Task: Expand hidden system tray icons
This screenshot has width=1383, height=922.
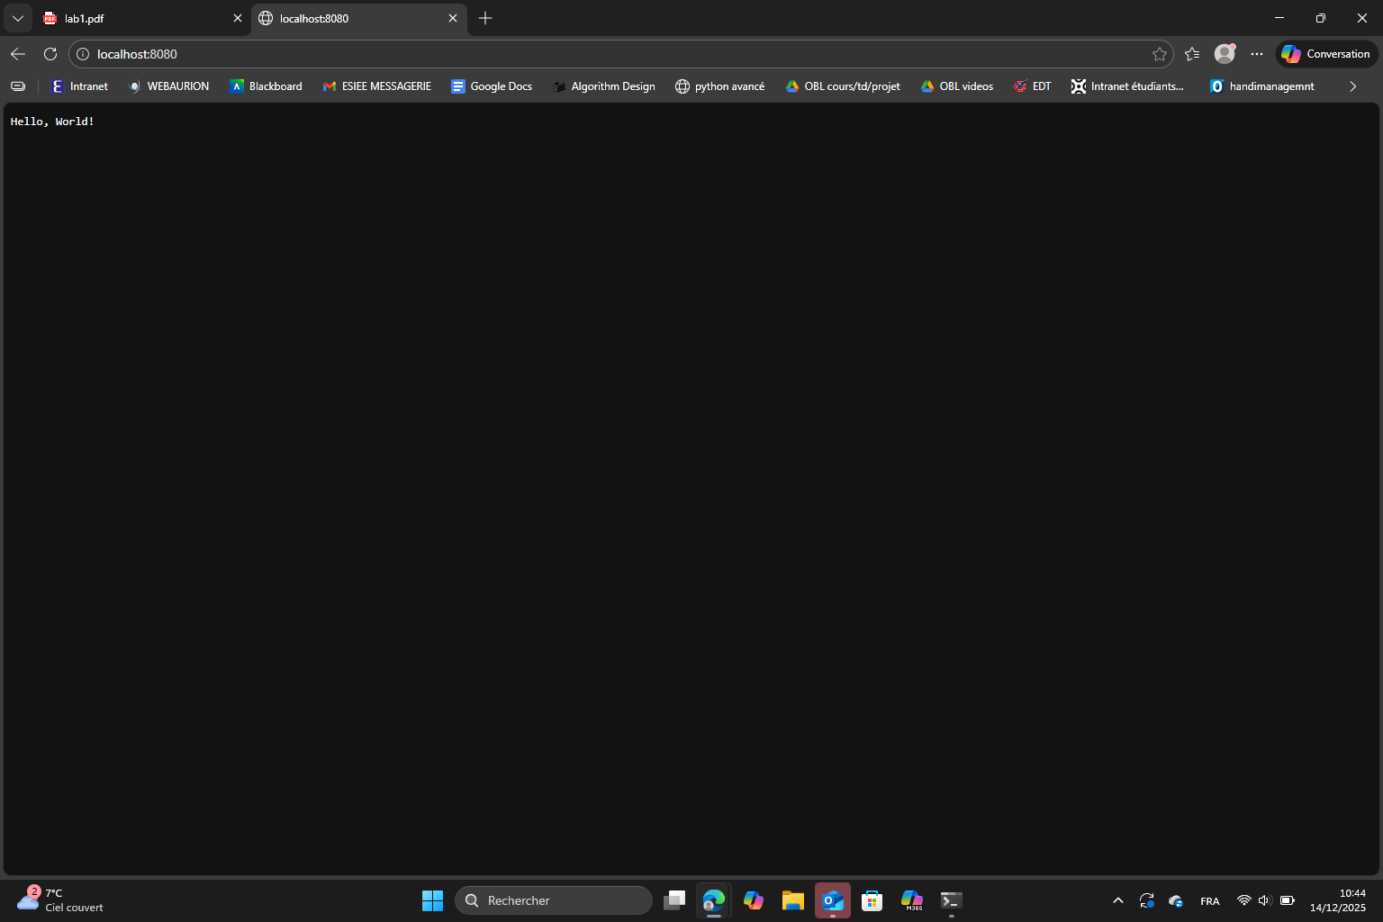Action: [1117, 899]
